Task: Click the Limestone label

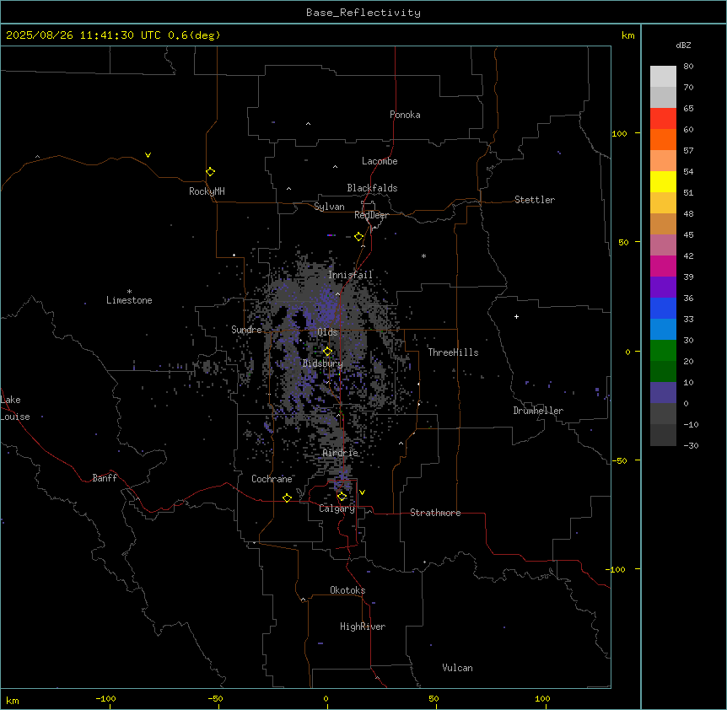Action: tap(129, 300)
